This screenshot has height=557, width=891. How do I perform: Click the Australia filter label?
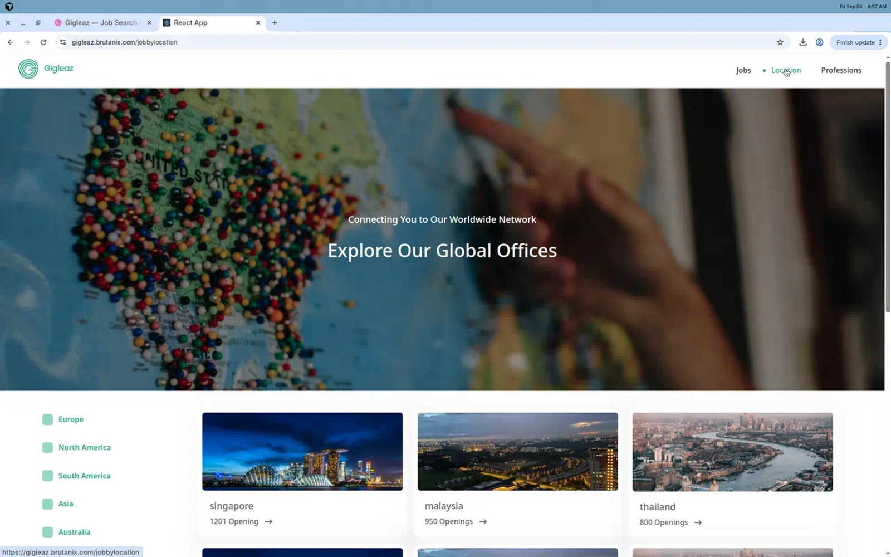(74, 532)
